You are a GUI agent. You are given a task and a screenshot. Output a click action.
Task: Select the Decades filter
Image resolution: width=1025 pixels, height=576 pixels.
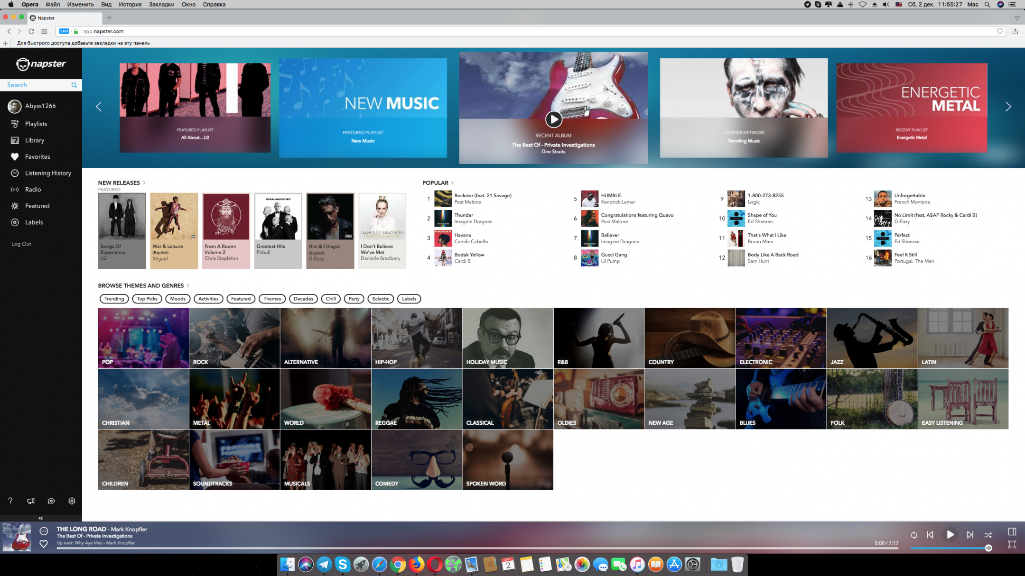(303, 299)
